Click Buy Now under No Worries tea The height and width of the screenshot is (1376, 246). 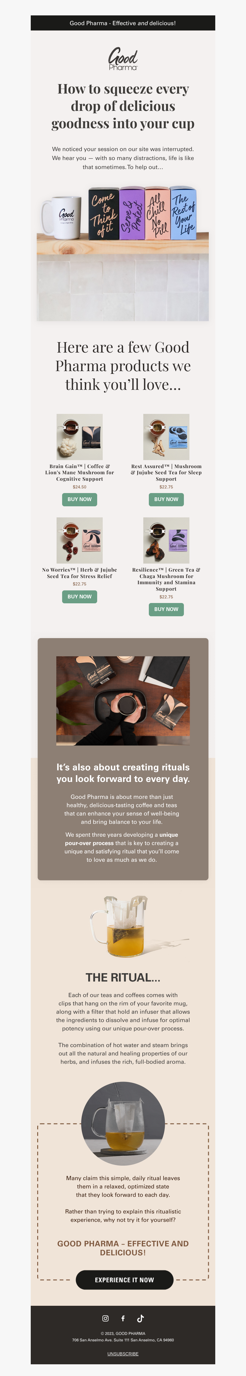pos(80,596)
